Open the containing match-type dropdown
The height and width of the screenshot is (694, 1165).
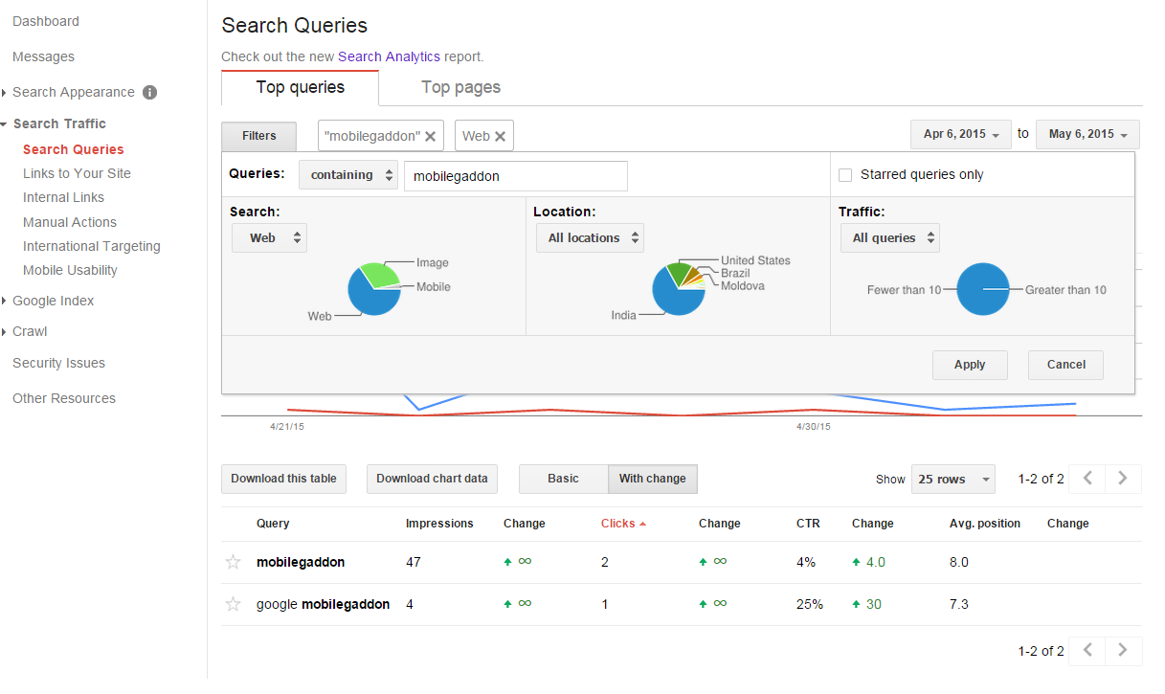pos(348,175)
